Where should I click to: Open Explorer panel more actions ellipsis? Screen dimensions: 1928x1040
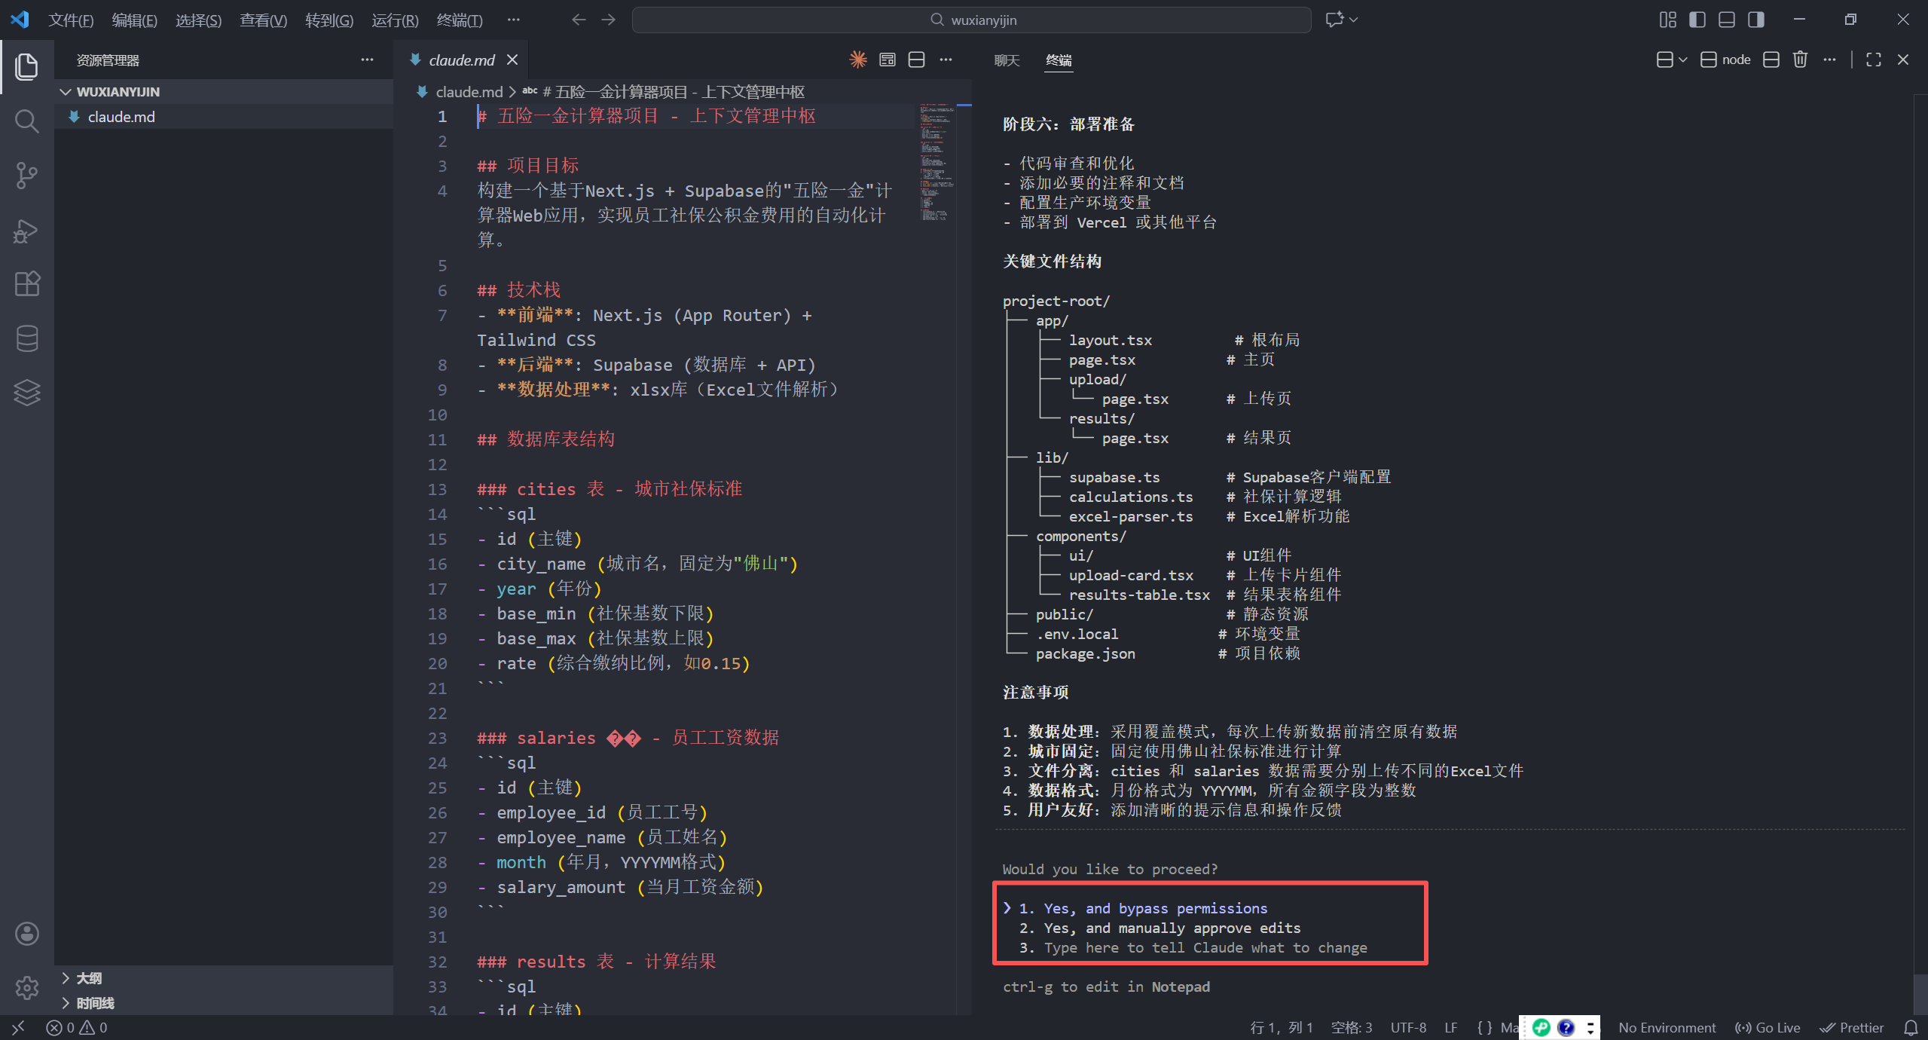[367, 60]
